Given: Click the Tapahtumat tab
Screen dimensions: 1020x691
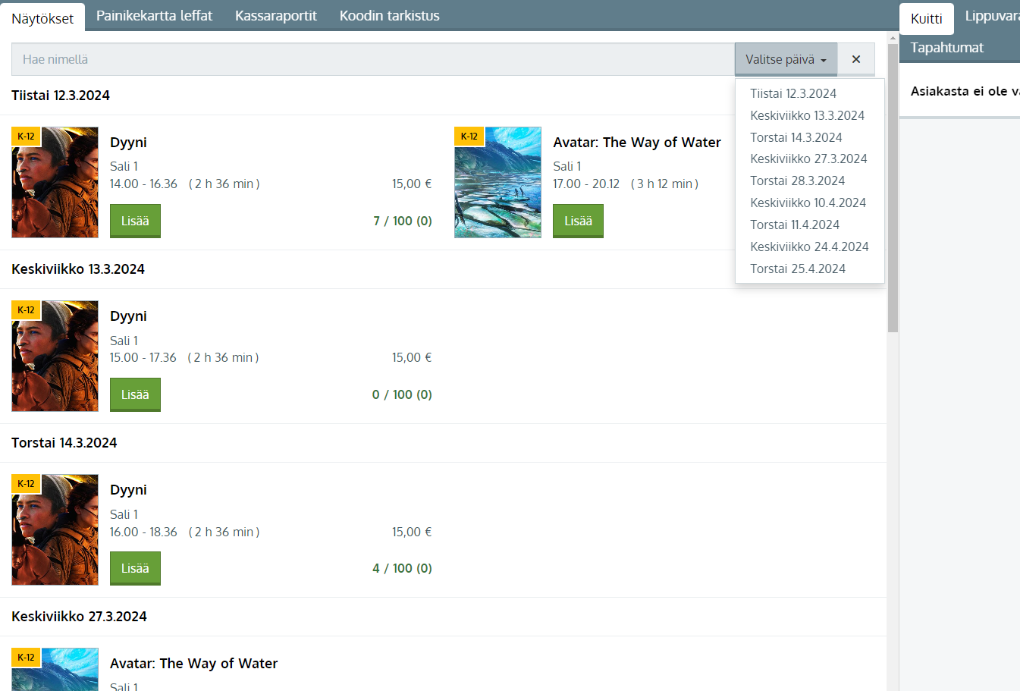Looking at the screenshot, I should [x=946, y=48].
